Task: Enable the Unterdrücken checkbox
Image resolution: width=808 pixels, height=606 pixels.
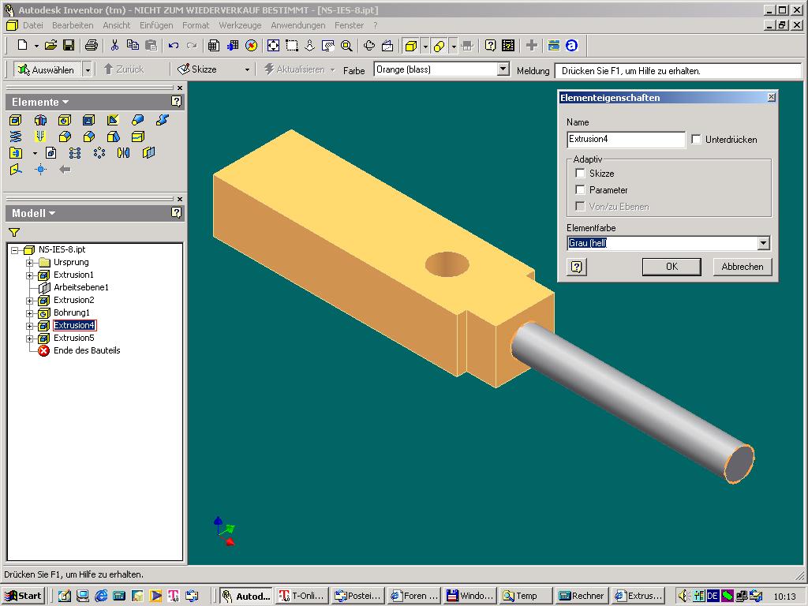Action: [x=696, y=140]
